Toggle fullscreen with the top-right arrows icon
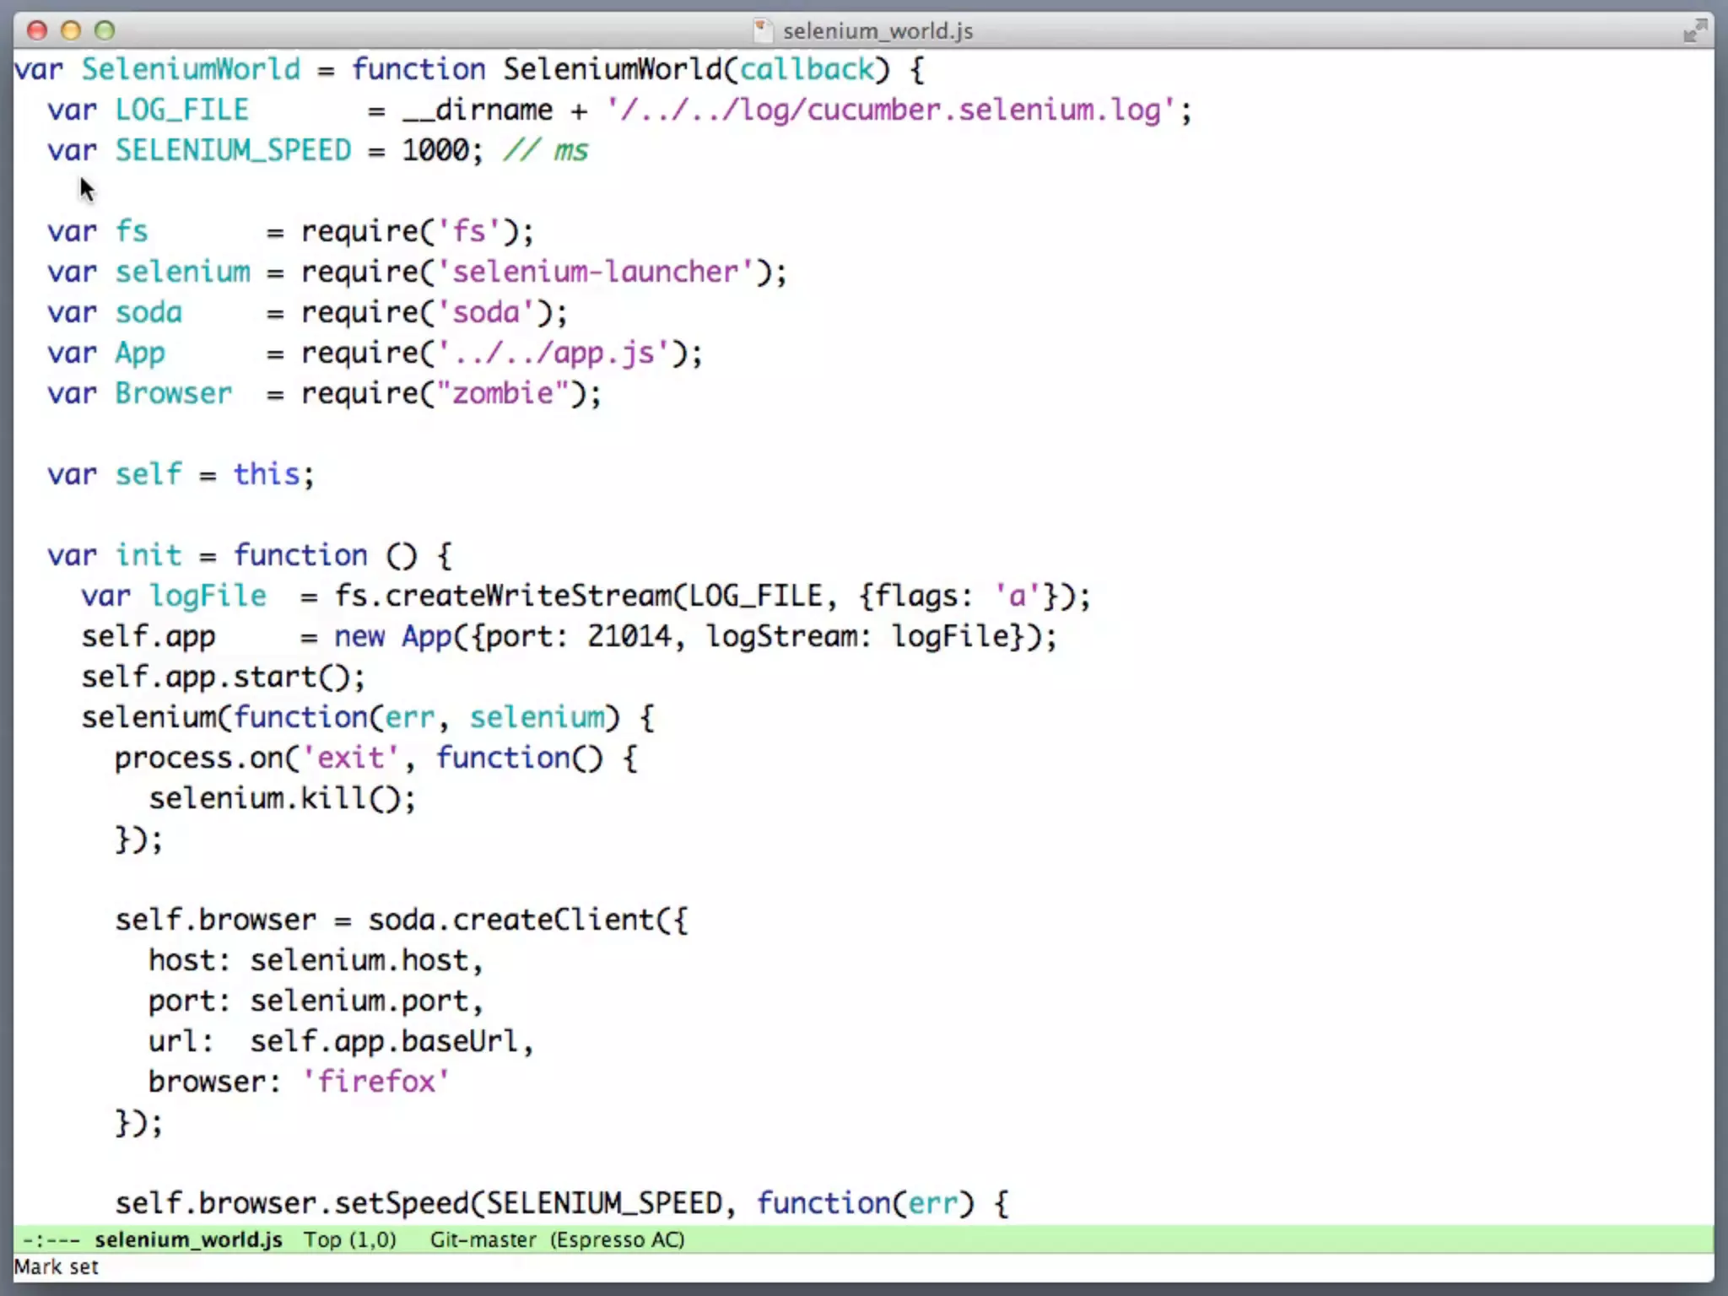 1694,31
